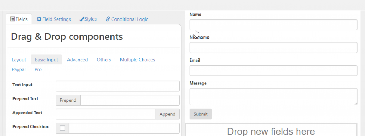365x136 pixels.
Task: Focus the Nickname input field
Action: point(273,48)
